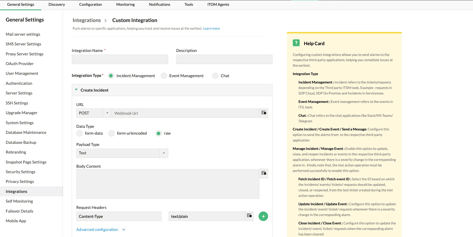This screenshot has height=237, width=473.
Task: Pick the form-urlencoded data type
Action: [x=112, y=133]
